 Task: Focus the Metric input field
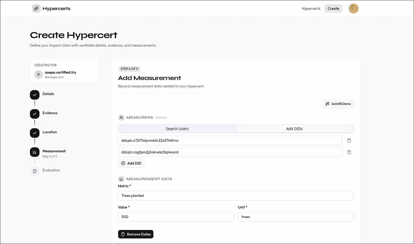click(x=236, y=196)
